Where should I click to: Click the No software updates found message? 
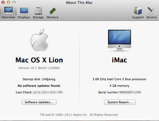[39, 86]
